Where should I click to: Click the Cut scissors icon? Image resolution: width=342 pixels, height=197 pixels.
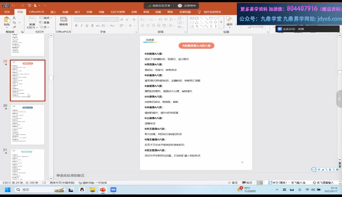click(x=14, y=18)
